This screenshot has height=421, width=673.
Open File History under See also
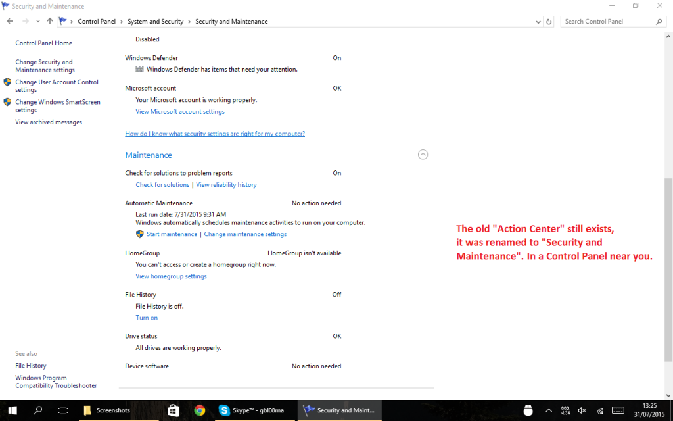pos(30,366)
